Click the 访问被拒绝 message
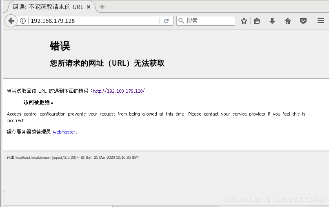The image size is (329, 207). click(x=38, y=102)
